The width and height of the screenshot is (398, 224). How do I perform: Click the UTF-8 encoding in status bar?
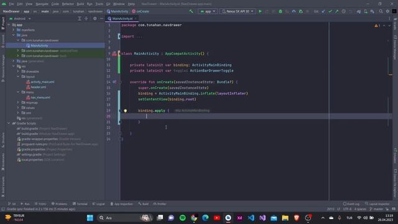pos(347,209)
